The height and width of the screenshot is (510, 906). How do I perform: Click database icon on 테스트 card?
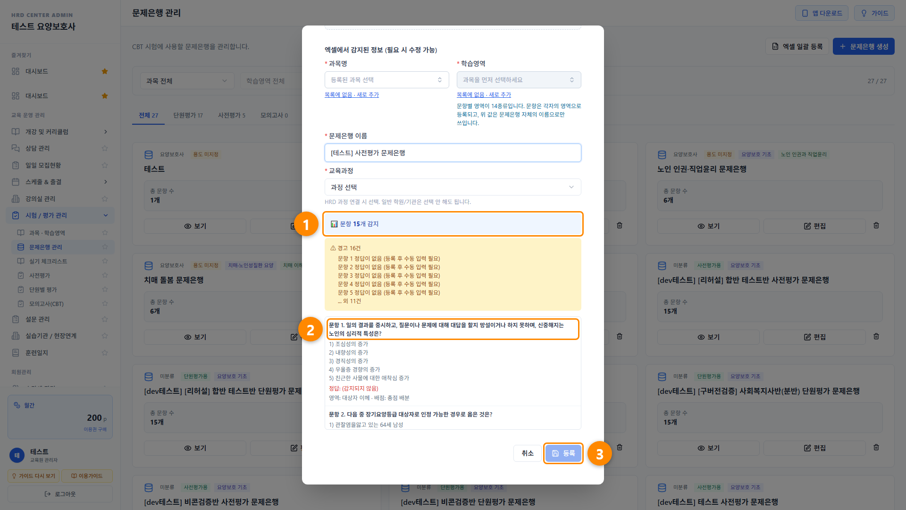[149, 154]
